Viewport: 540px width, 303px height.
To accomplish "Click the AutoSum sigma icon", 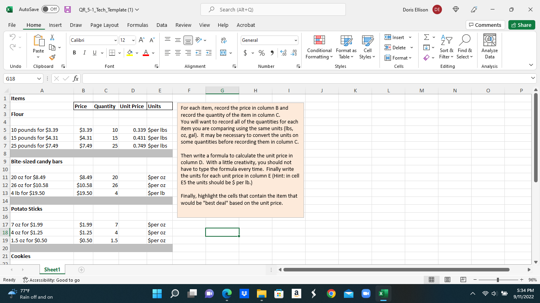I will pos(426,37).
